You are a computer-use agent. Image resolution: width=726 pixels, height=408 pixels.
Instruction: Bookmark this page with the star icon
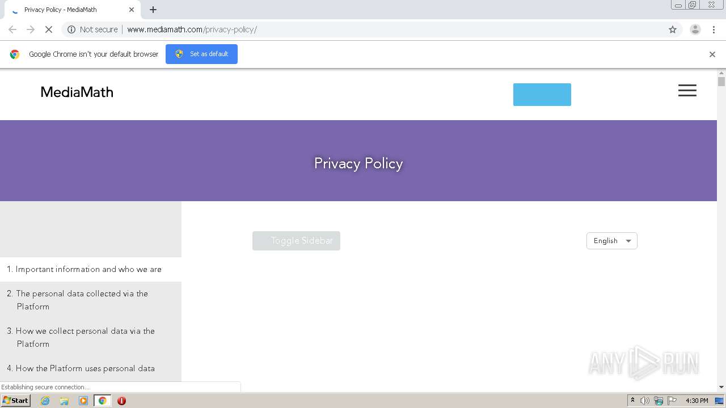coord(673,29)
